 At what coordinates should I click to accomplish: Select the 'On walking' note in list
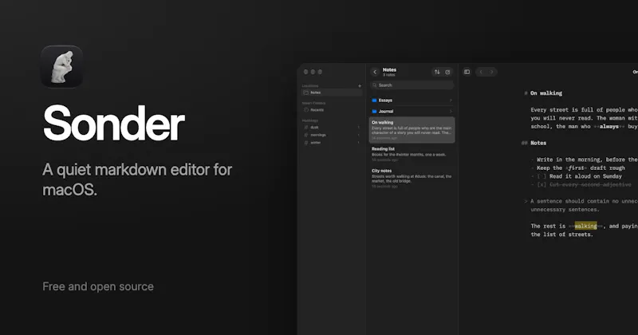[412, 130]
